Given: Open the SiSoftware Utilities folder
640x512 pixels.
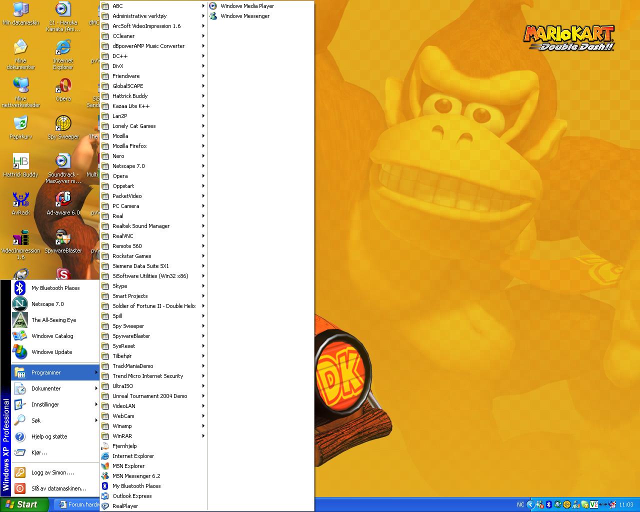Looking at the screenshot, I should coord(153,276).
